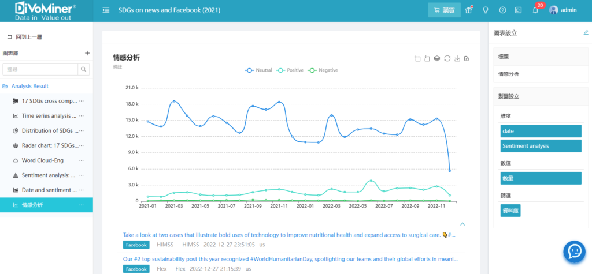Select the Time series analysis chart
Viewport: 592px width, 274px height.
tap(45, 115)
